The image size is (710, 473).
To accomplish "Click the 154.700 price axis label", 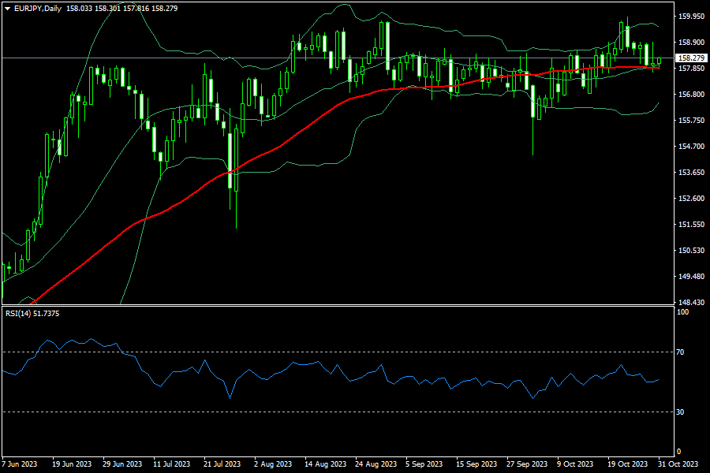I will pyautogui.click(x=691, y=146).
